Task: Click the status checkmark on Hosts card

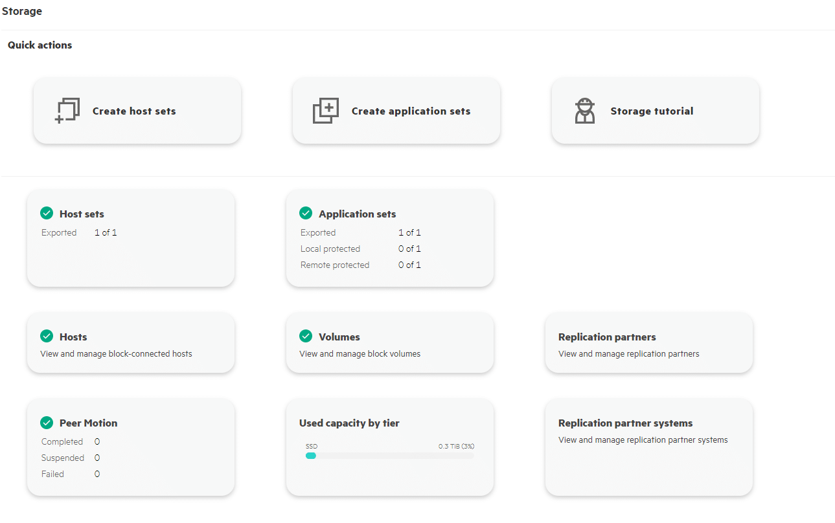Action: 46,336
